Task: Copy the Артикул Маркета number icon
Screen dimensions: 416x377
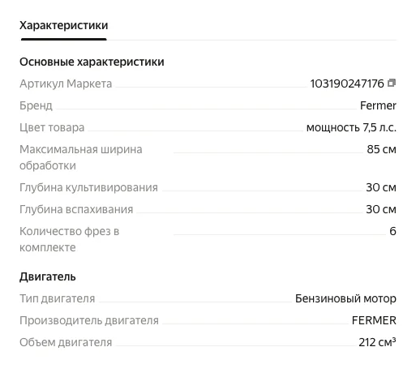Action: click(392, 83)
